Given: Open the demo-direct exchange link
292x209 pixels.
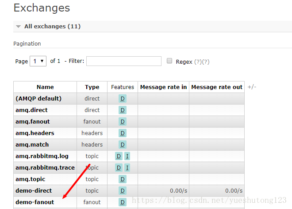Looking at the screenshot, I should (x=34, y=190).
